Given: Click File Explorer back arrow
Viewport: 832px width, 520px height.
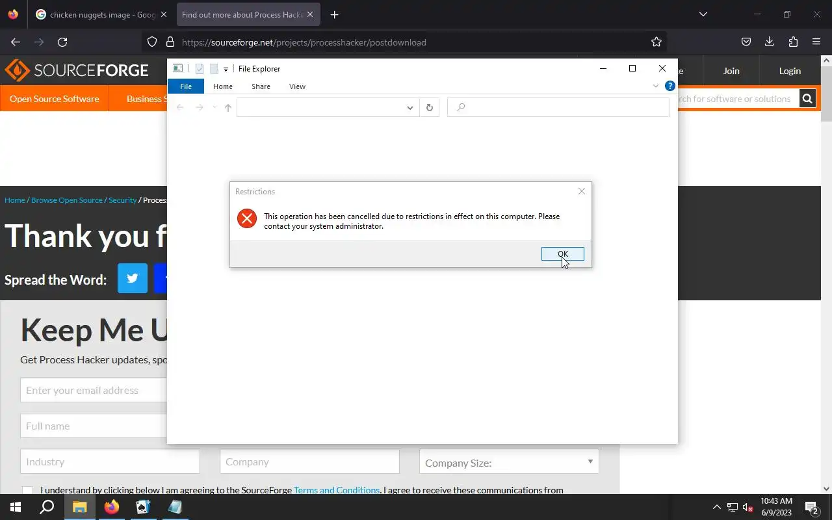Looking at the screenshot, I should click(x=180, y=107).
